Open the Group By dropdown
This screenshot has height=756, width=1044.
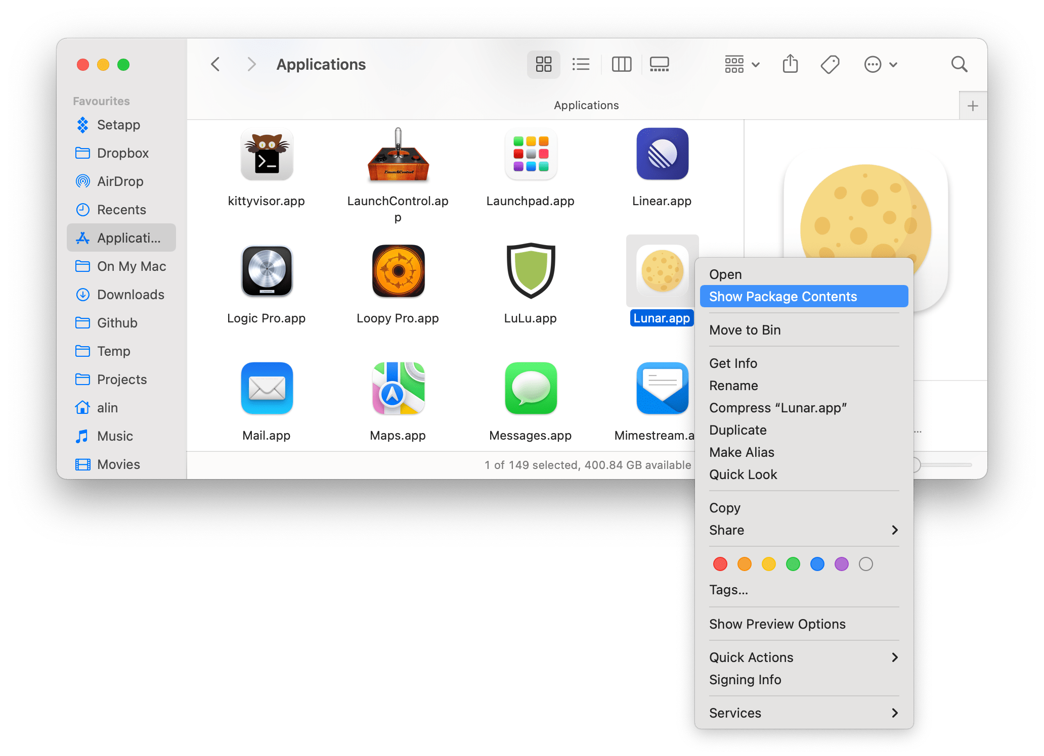pyautogui.click(x=742, y=65)
